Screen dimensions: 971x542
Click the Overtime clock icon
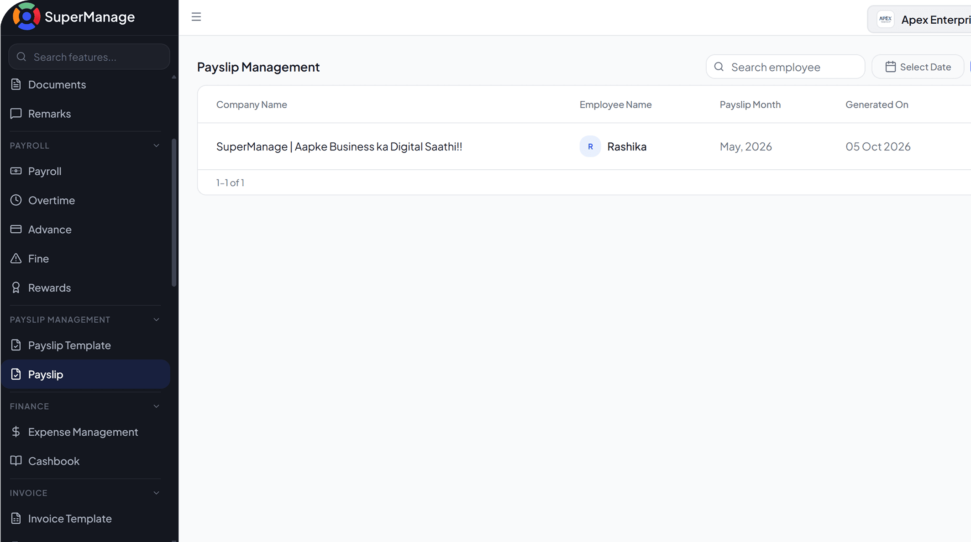[x=16, y=200]
